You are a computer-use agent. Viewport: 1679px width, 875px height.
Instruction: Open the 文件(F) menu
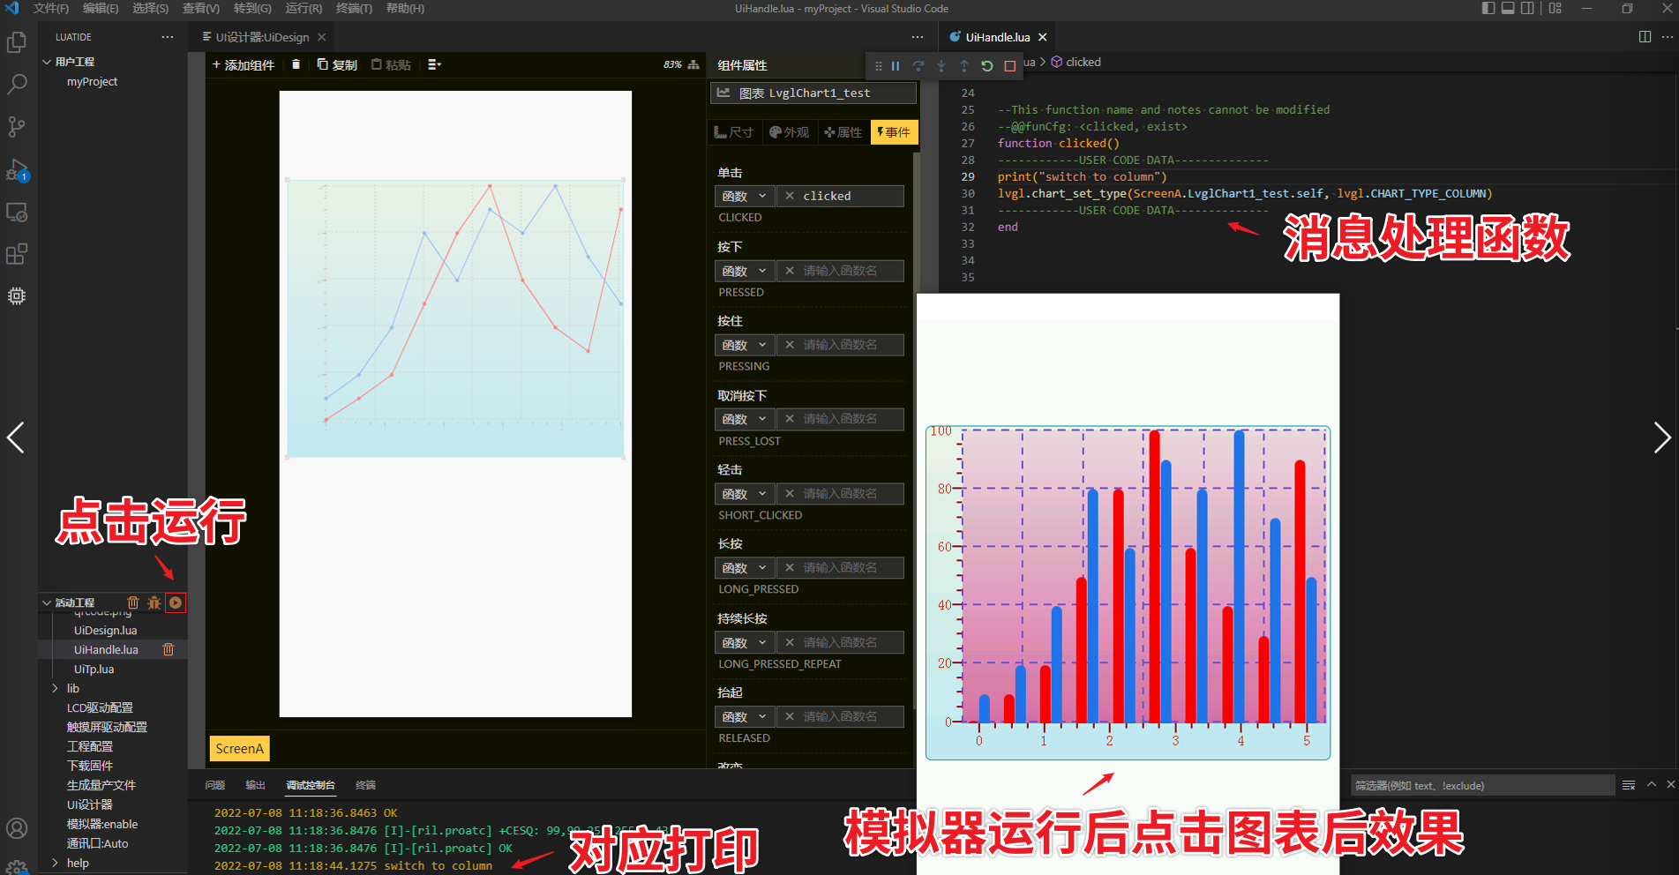pos(51,8)
